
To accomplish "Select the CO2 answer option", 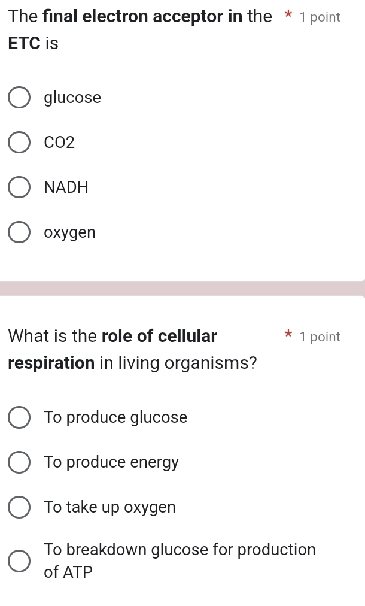I will coord(19,142).
